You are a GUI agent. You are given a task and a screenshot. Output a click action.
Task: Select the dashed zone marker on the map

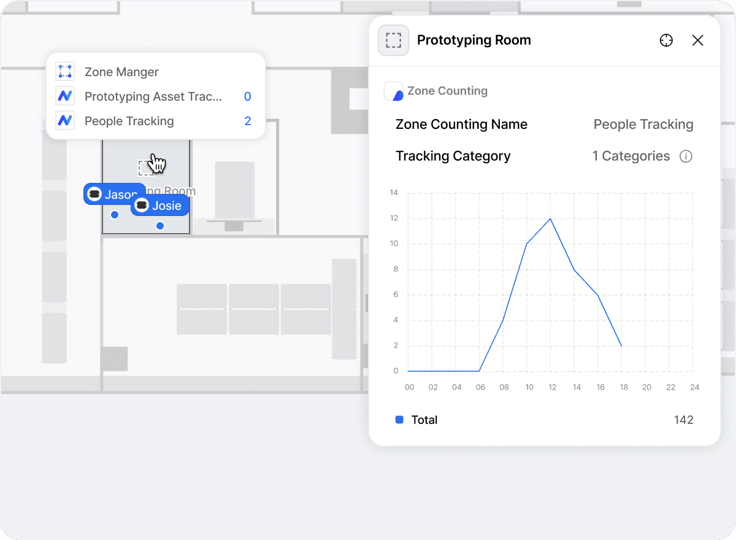coord(145,168)
